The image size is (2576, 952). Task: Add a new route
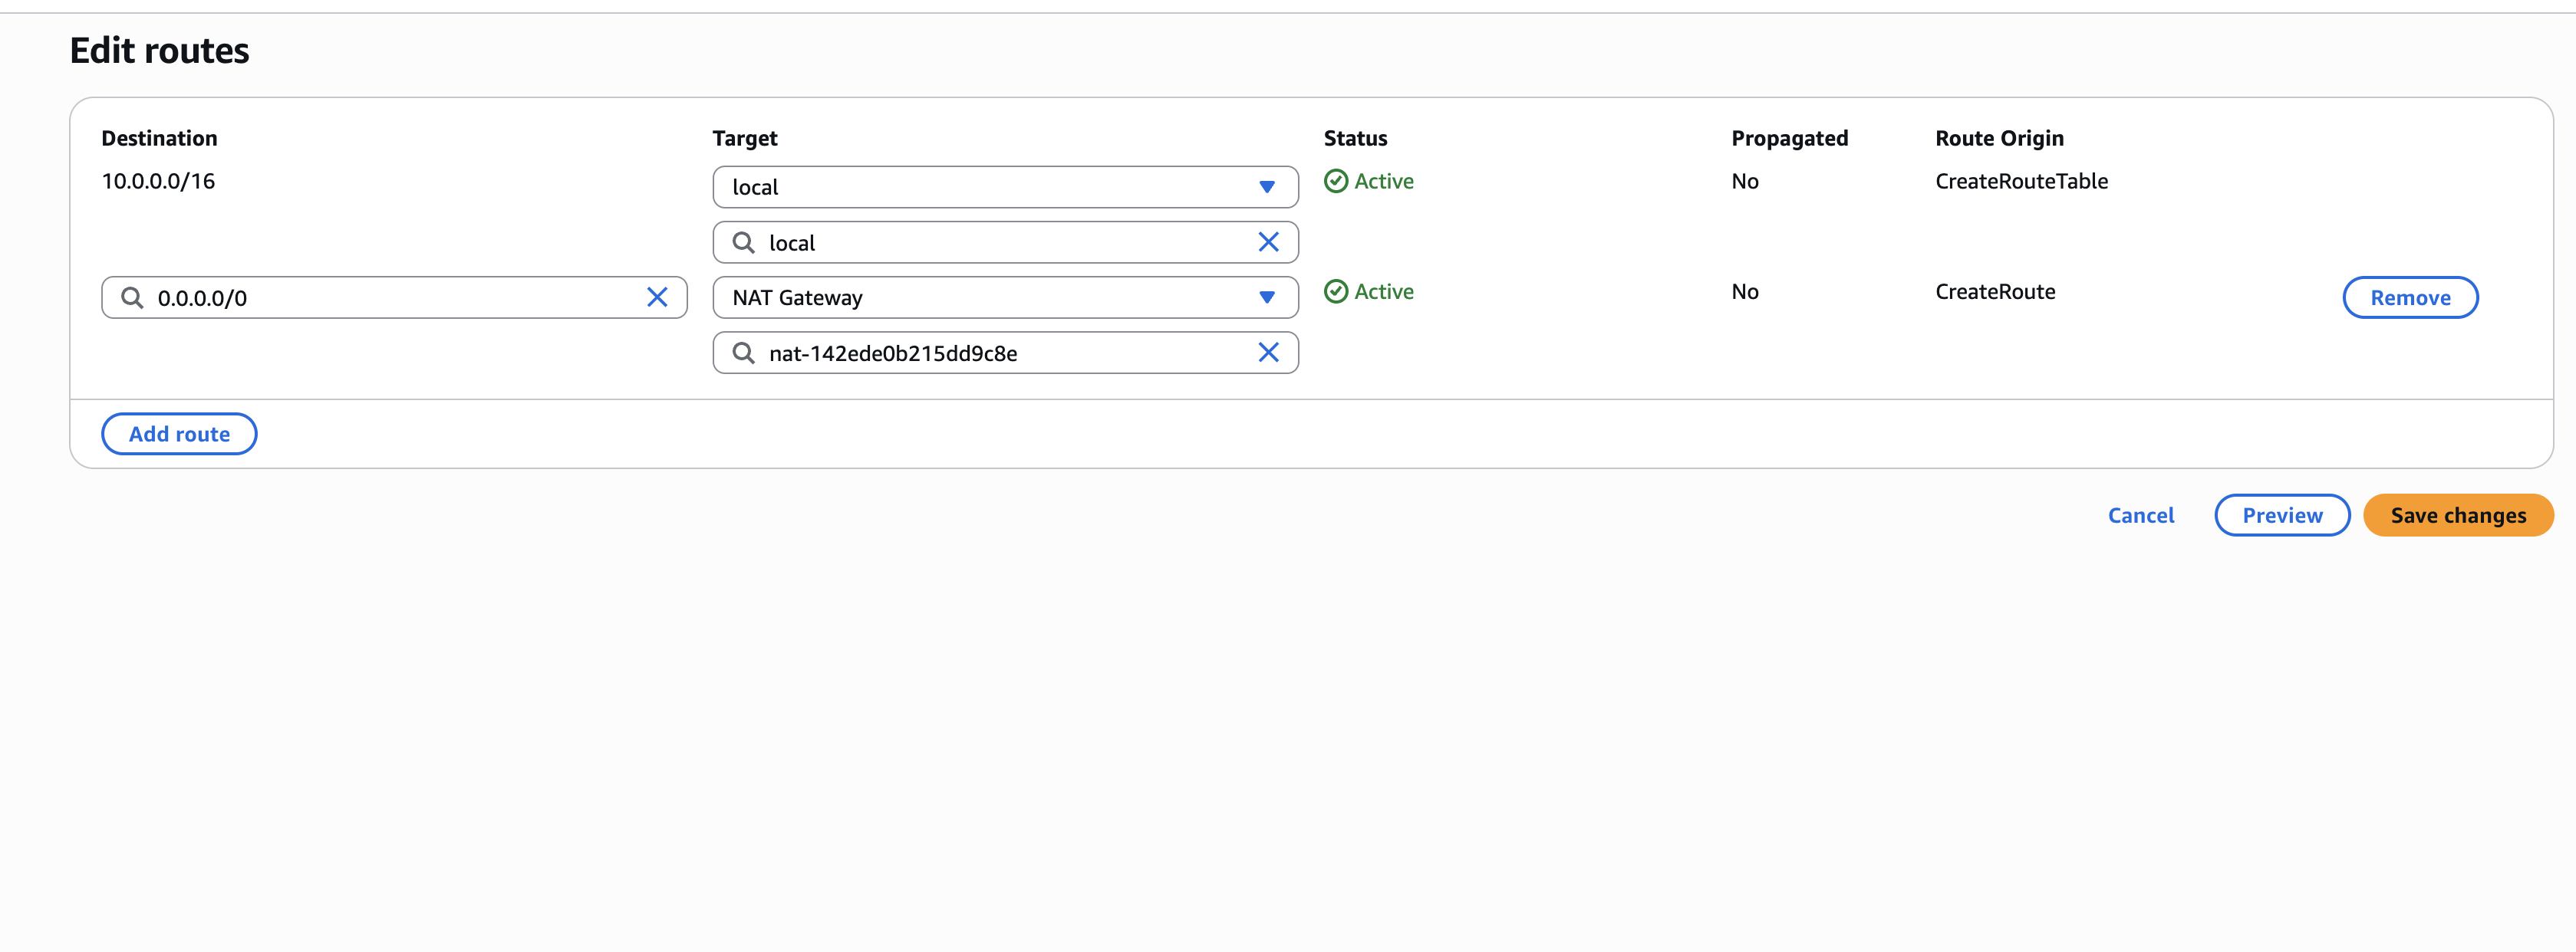[179, 434]
